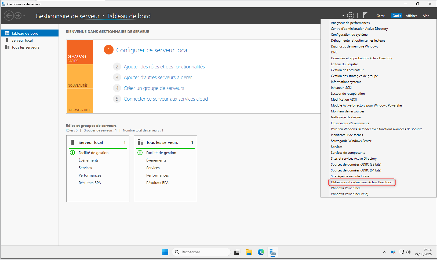Open Services in the Serveur local tile
437x260 pixels.
pyautogui.click(x=85, y=168)
